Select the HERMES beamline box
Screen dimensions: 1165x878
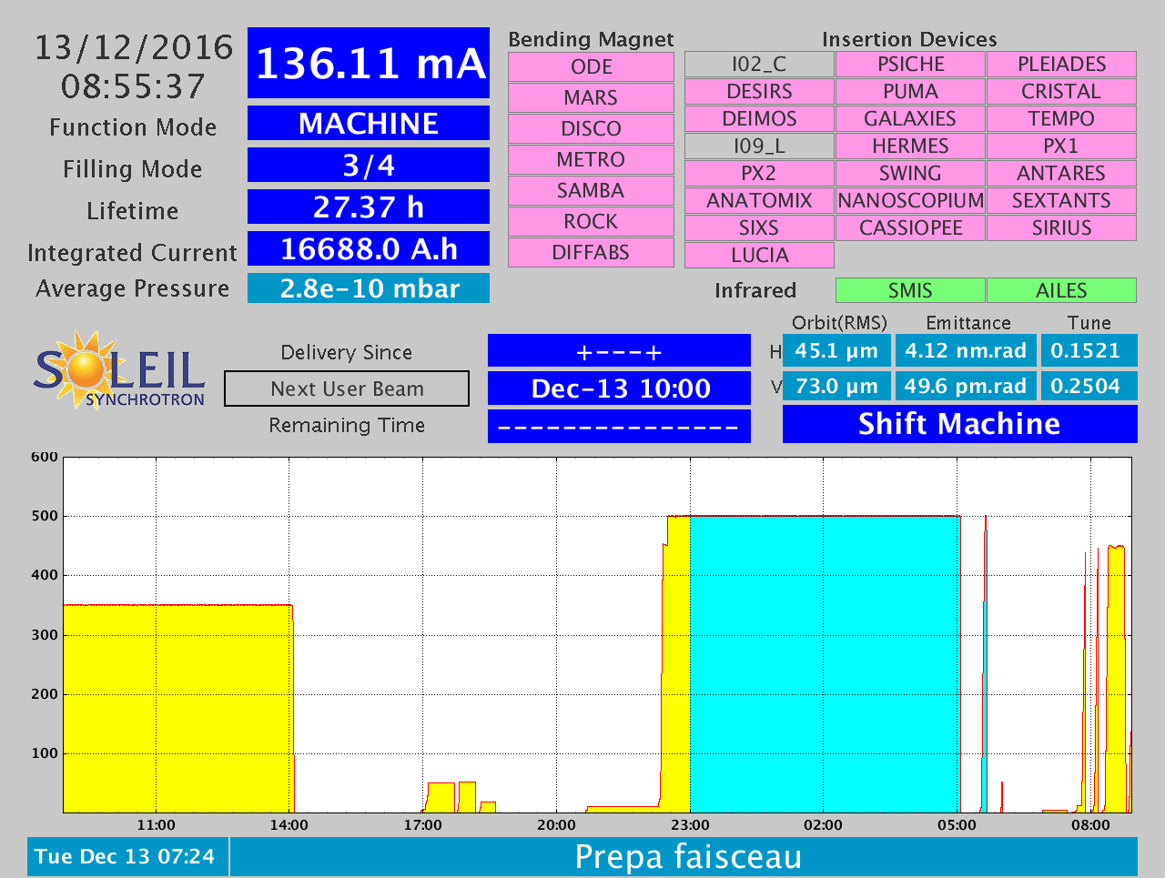910,146
